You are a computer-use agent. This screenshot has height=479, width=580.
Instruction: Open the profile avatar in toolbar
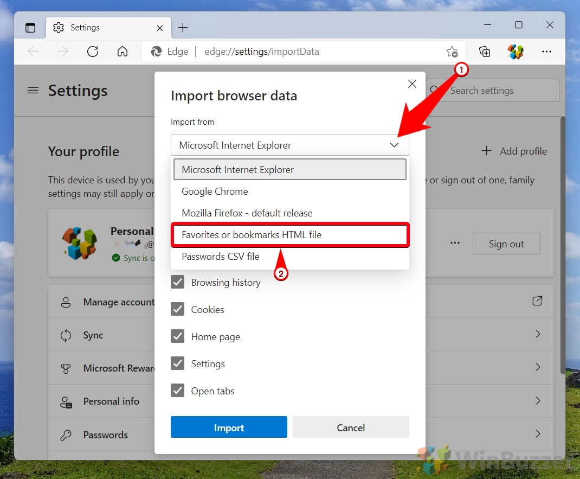pos(515,52)
